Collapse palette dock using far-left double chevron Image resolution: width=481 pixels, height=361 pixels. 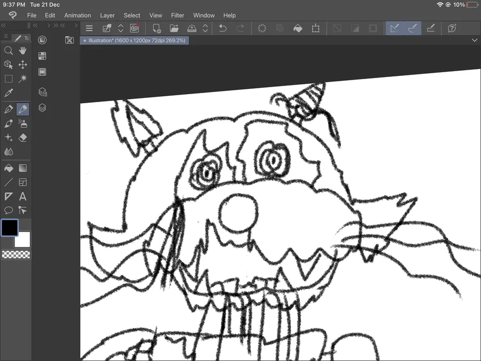point(3,26)
